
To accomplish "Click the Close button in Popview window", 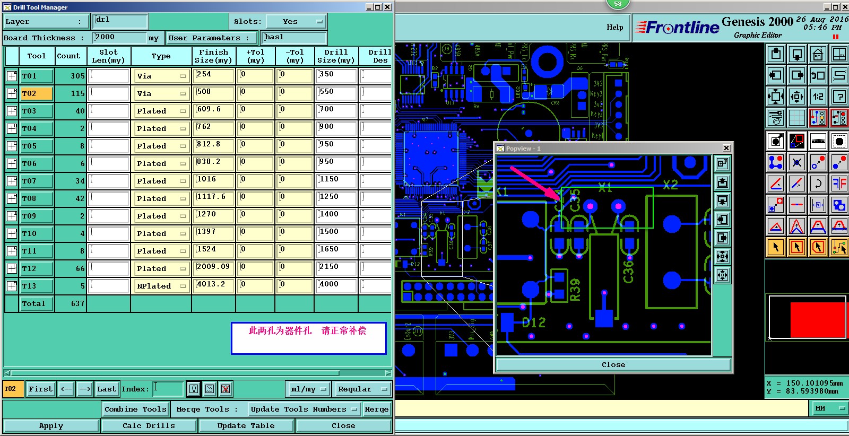I will pyautogui.click(x=613, y=364).
